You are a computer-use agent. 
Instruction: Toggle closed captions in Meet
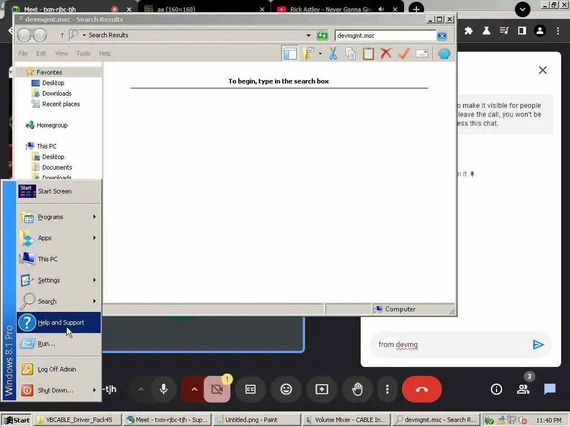(x=250, y=389)
